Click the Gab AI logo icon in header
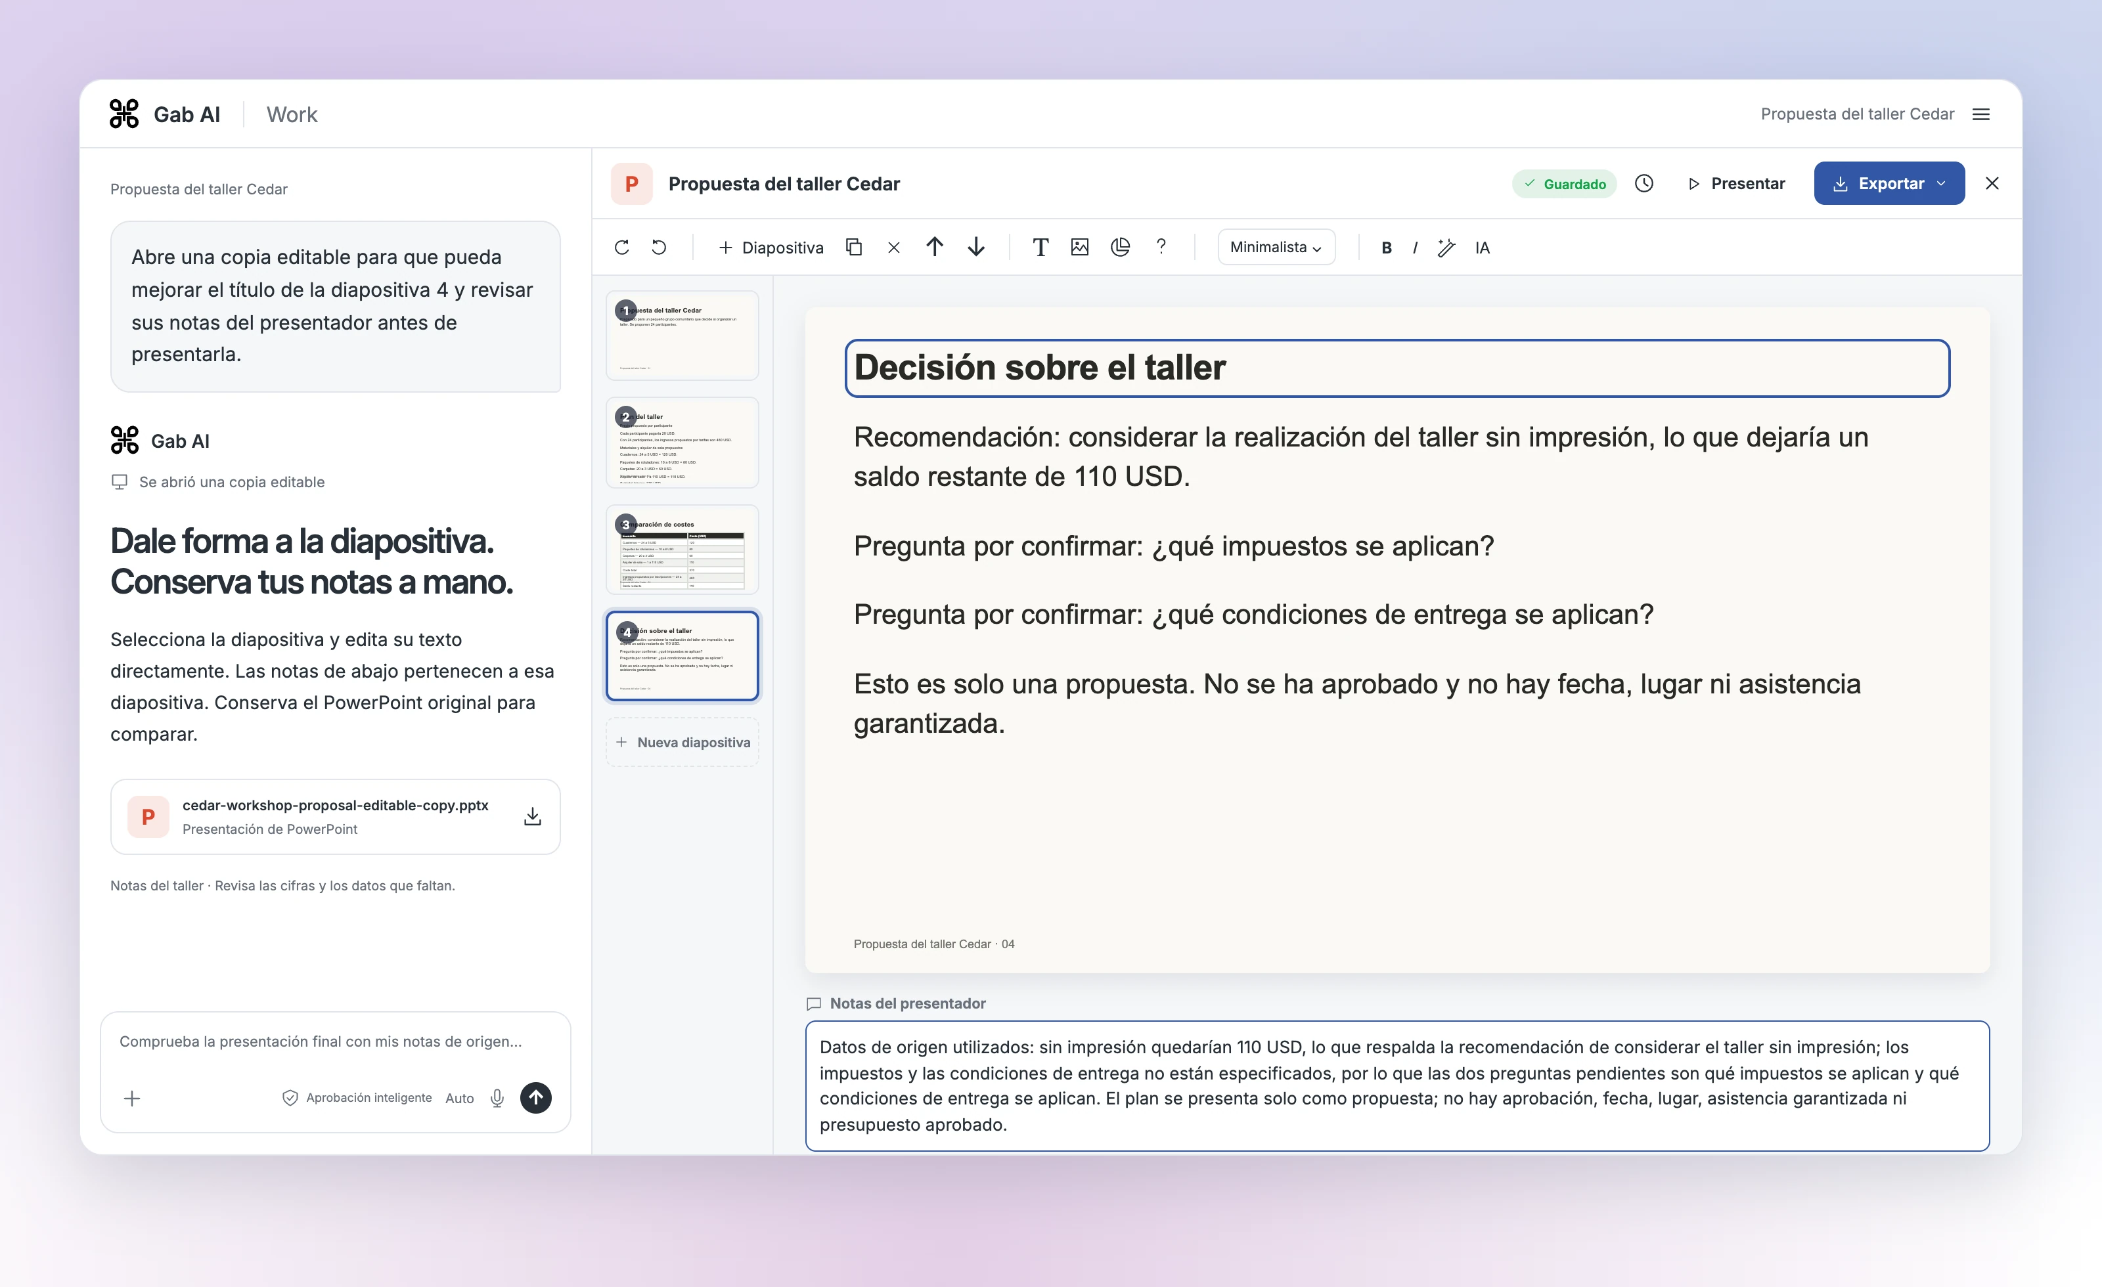 pos(125,114)
